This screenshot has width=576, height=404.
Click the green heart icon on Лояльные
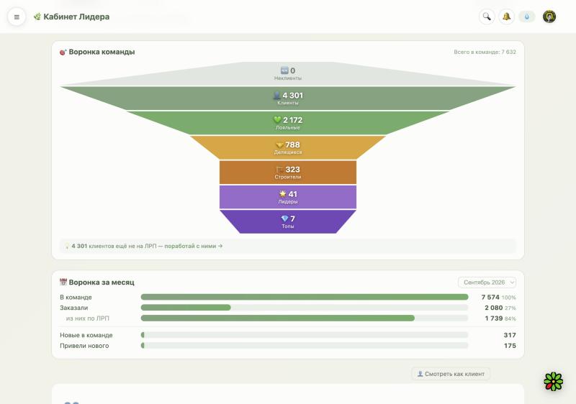pyautogui.click(x=277, y=119)
